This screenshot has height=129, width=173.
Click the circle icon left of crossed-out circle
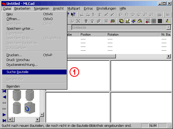click(72, 21)
